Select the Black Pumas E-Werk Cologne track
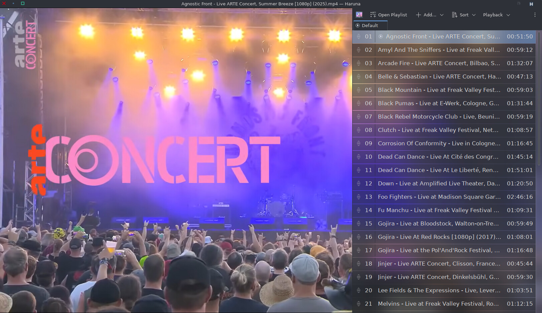The width and height of the screenshot is (542, 313). [x=438, y=103]
